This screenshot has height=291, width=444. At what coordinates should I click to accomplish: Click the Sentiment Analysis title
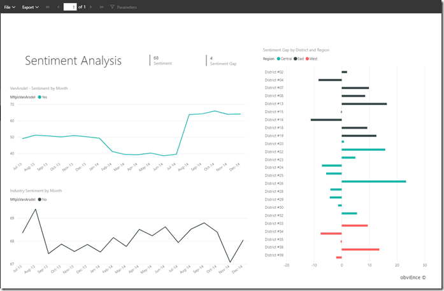tap(73, 60)
